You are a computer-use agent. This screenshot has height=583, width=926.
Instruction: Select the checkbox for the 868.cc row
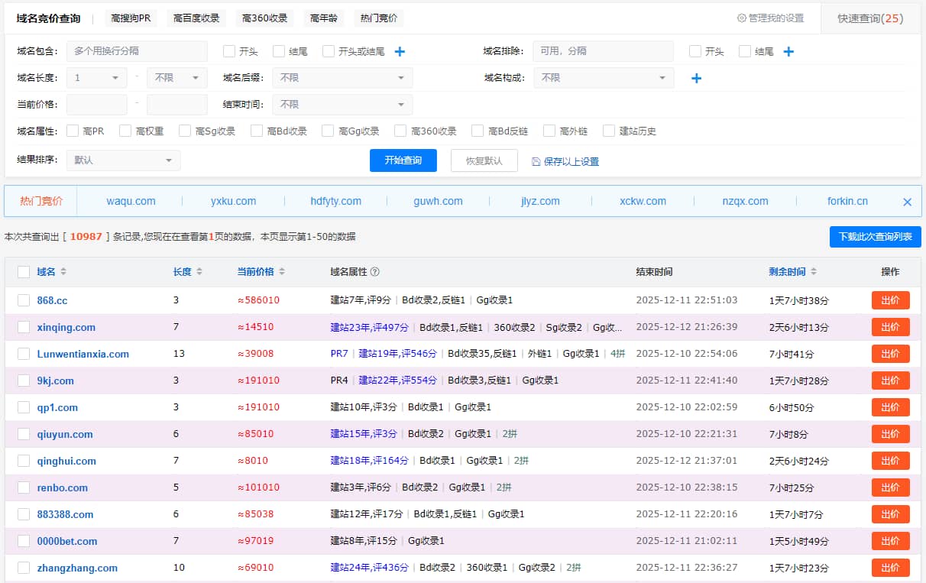tap(23, 300)
